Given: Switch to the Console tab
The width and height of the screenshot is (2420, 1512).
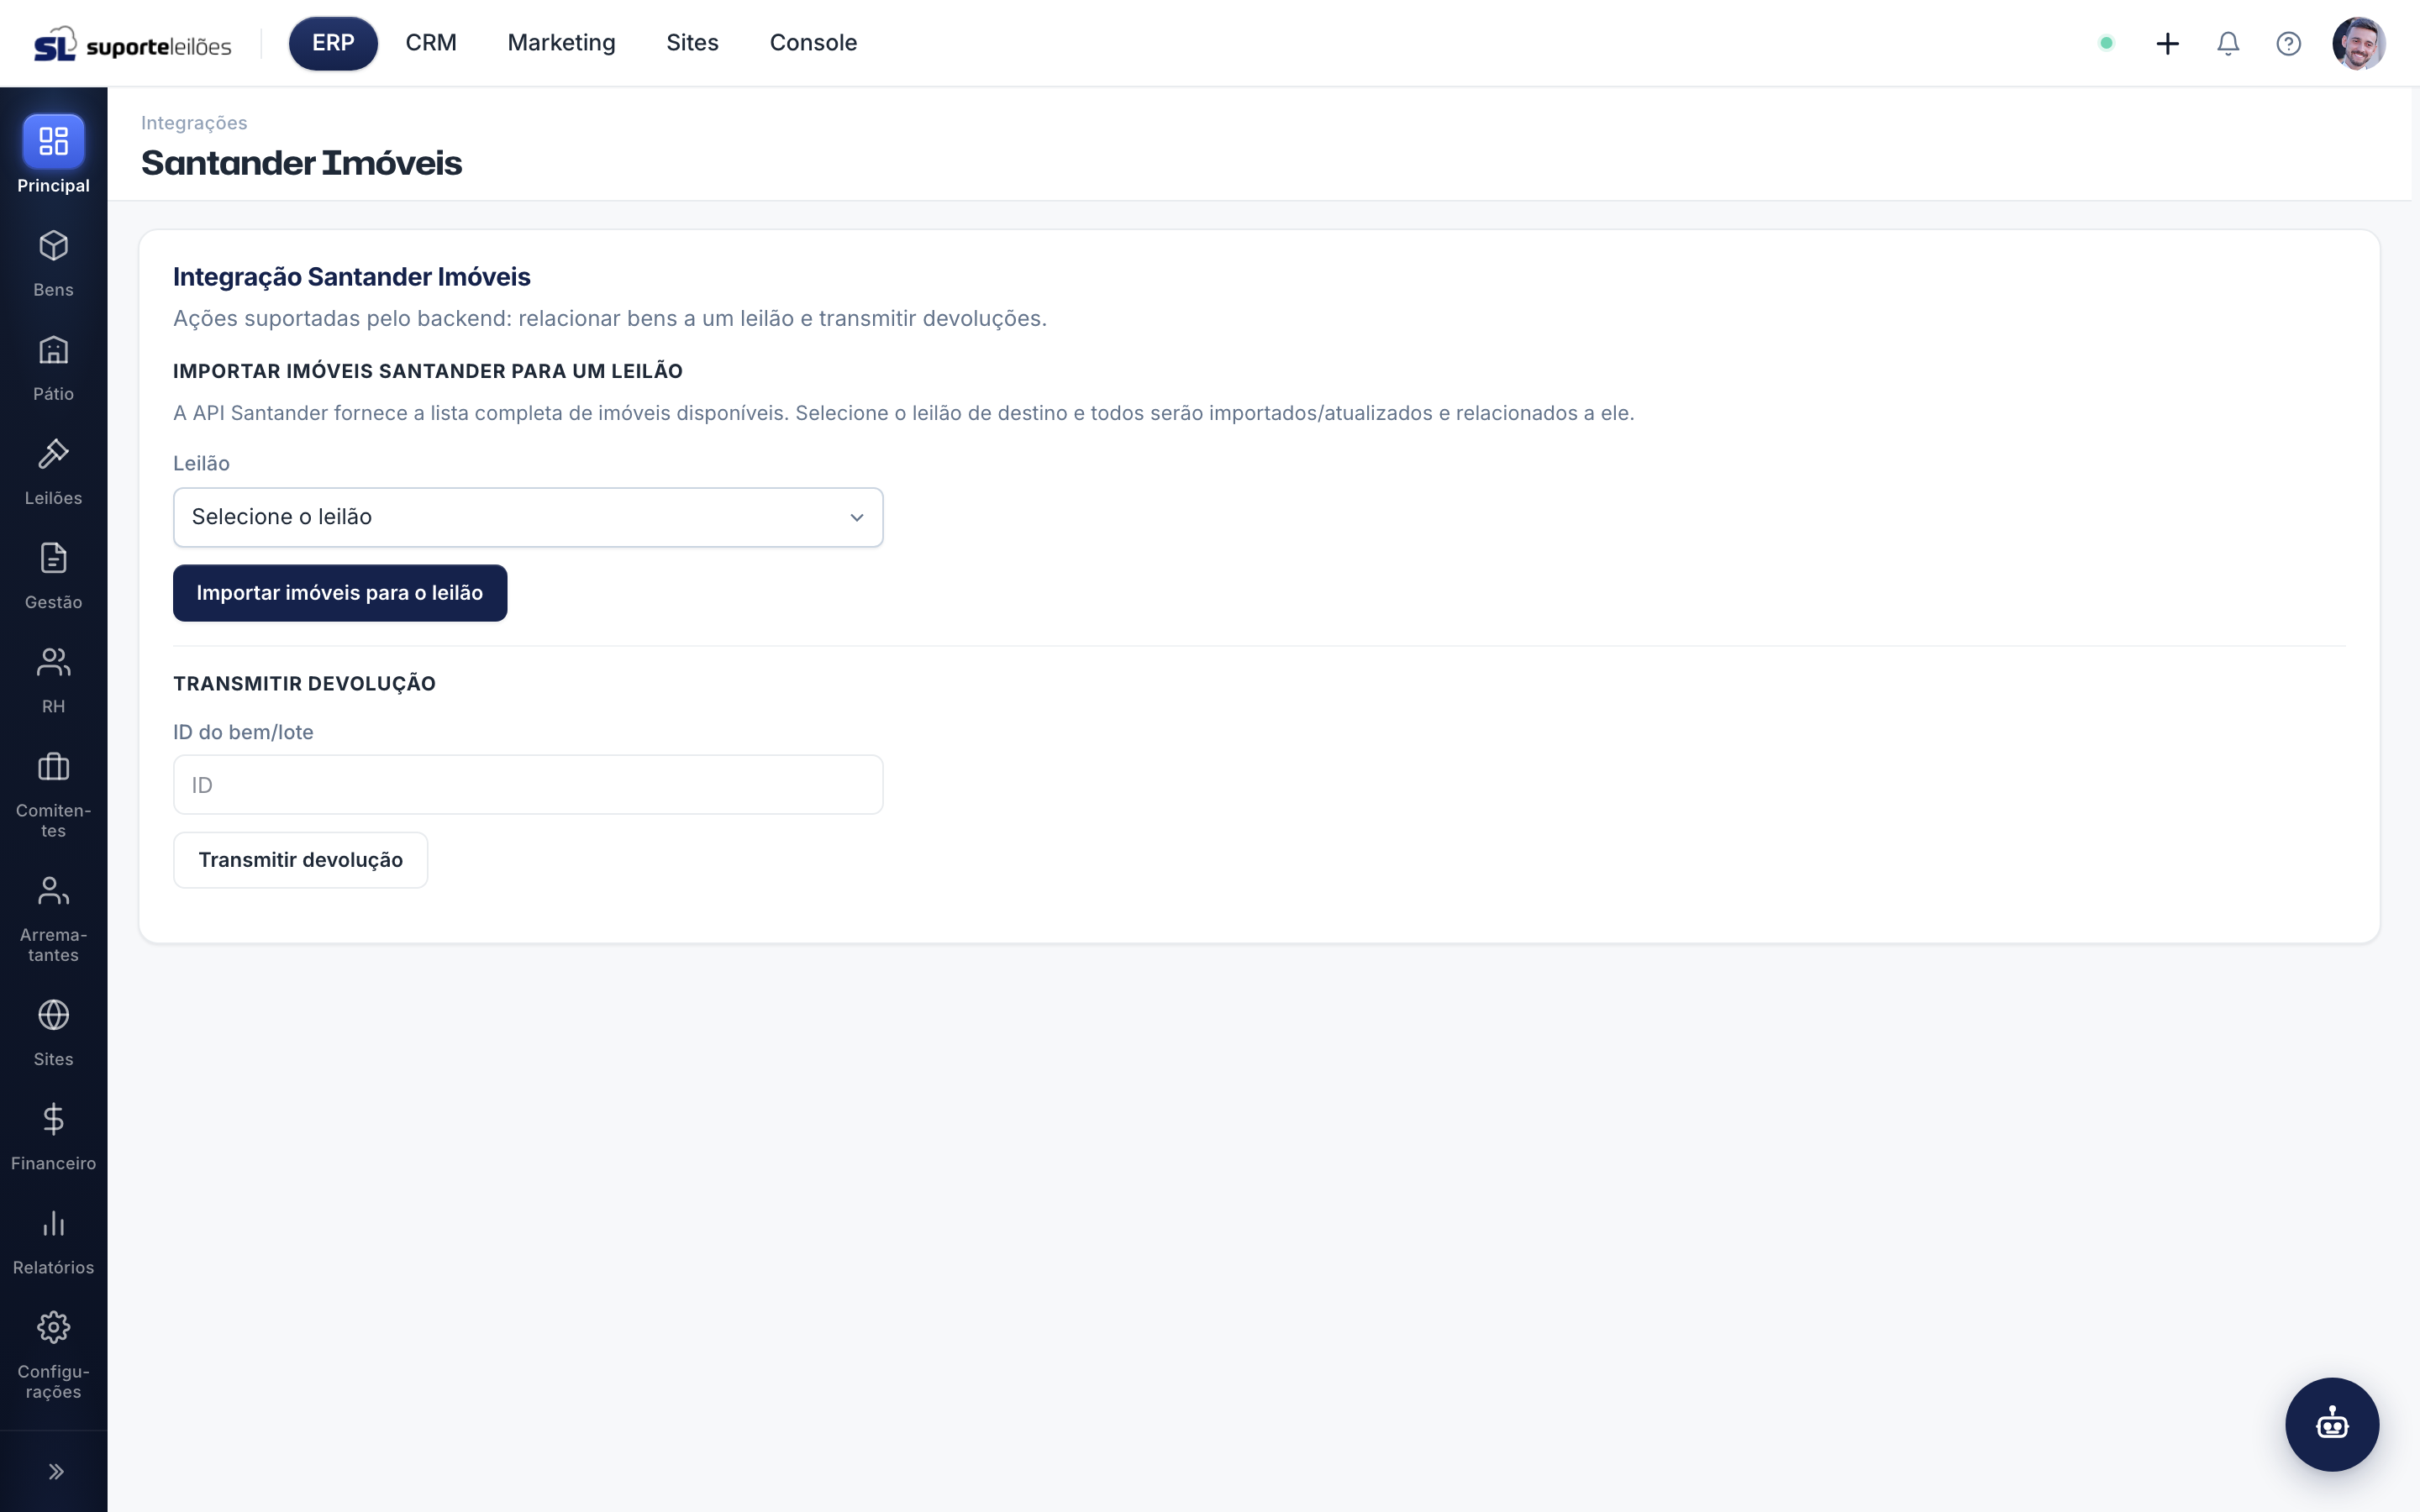Looking at the screenshot, I should coord(813,43).
